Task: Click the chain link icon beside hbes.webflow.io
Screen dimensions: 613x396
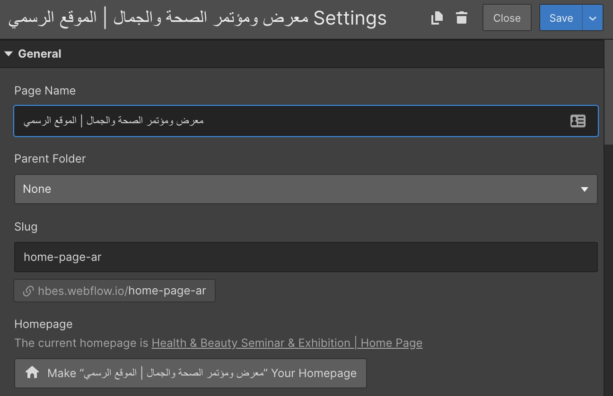Action: tap(28, 291)
